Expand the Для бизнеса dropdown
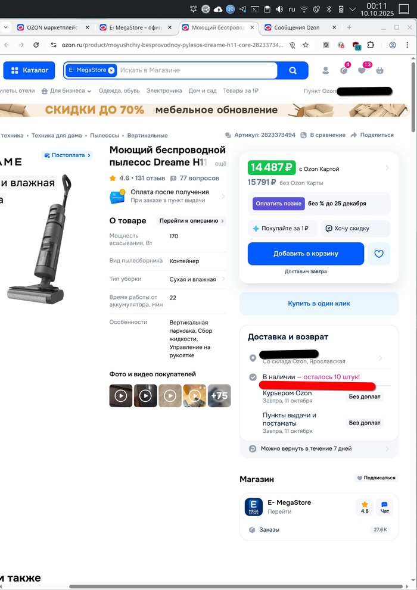Image resolution: width=417 pixels, height=590 pixels. click(66, 90)
